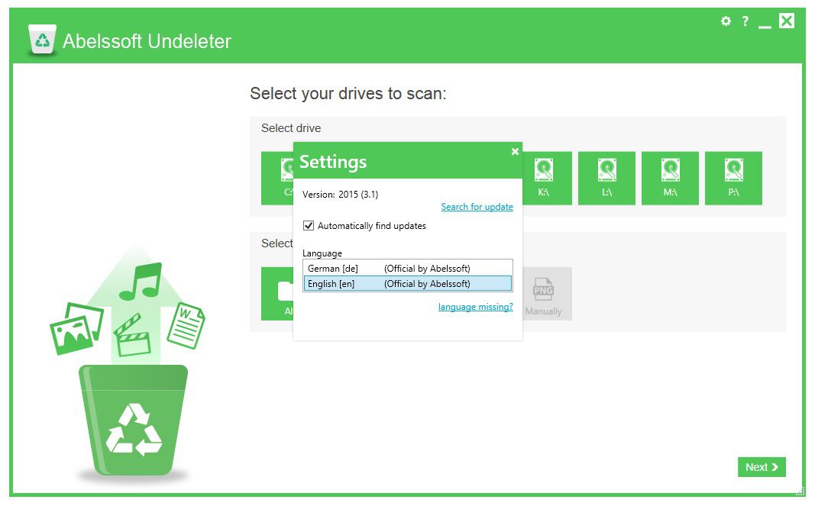Open settings via the gear icon
Screen dimensions: 815x506
pyautogui.click(x=726, y=21)
